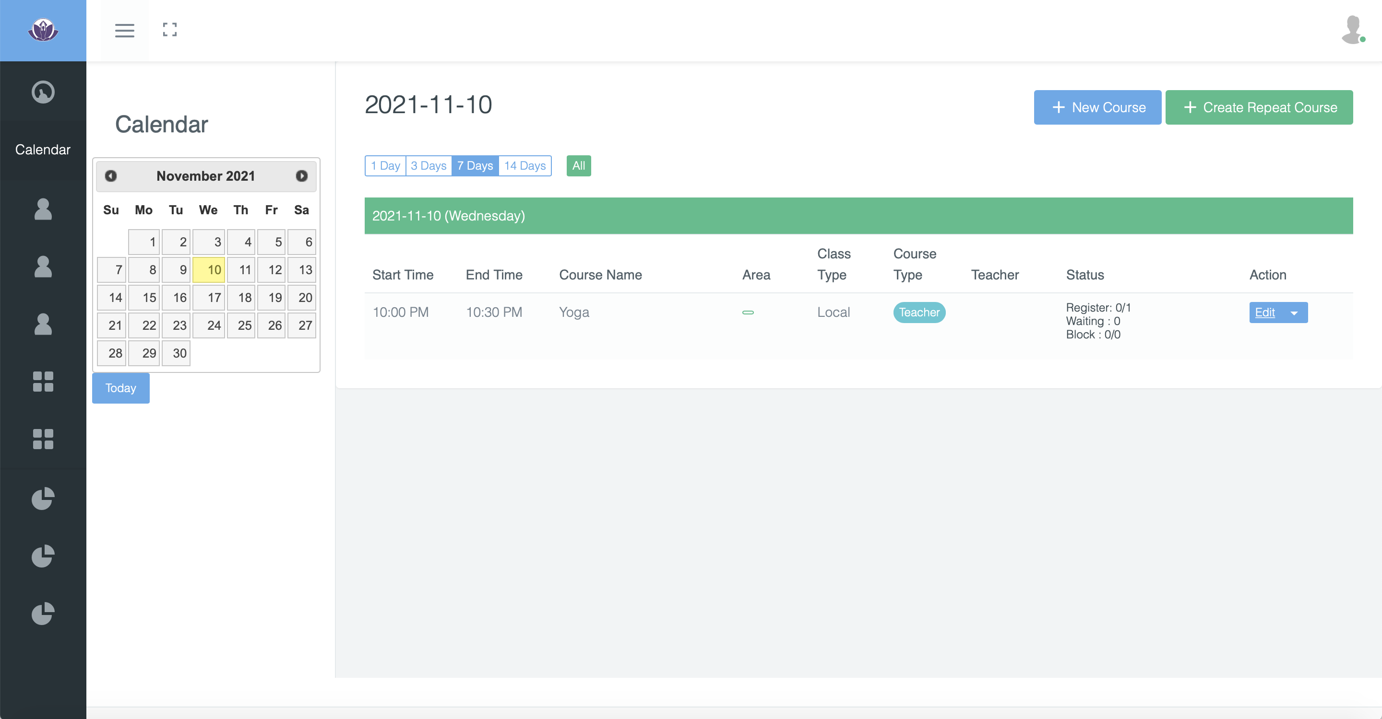This screenshot has width=1382, height=719.
Task: Open the dashboard gauge icon in sidebar
Action: click(43, 92)
